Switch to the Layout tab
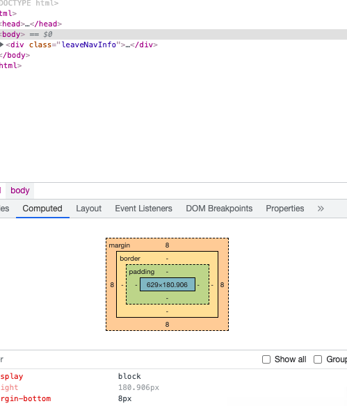347x406 pixels. (88, 209)
